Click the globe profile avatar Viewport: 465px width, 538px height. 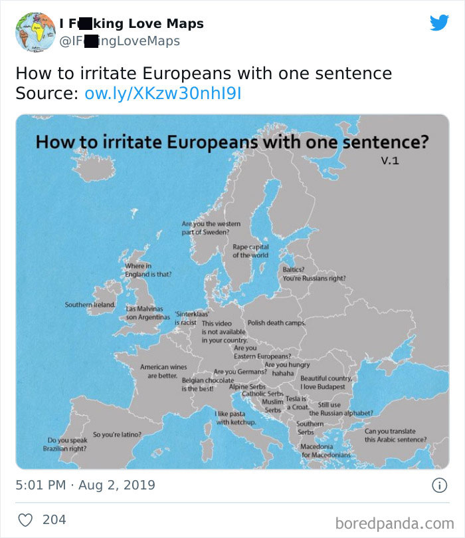coord(36,32)
